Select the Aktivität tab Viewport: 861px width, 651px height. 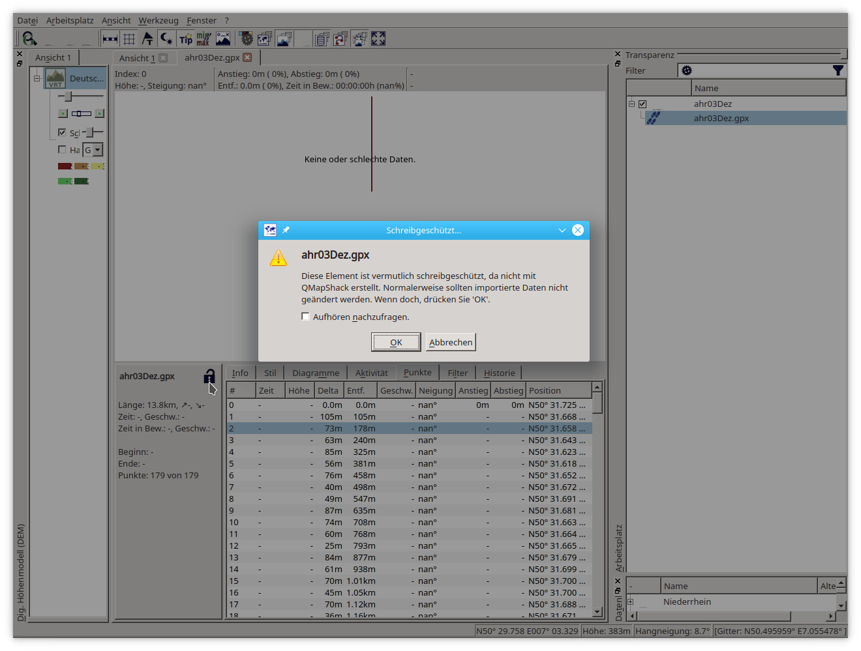pos(371,373)
